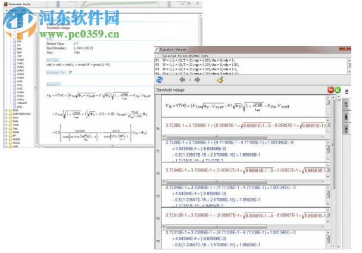
Task: Expand the SUBTHRESHOLD folder node
Action: (6, 114)
